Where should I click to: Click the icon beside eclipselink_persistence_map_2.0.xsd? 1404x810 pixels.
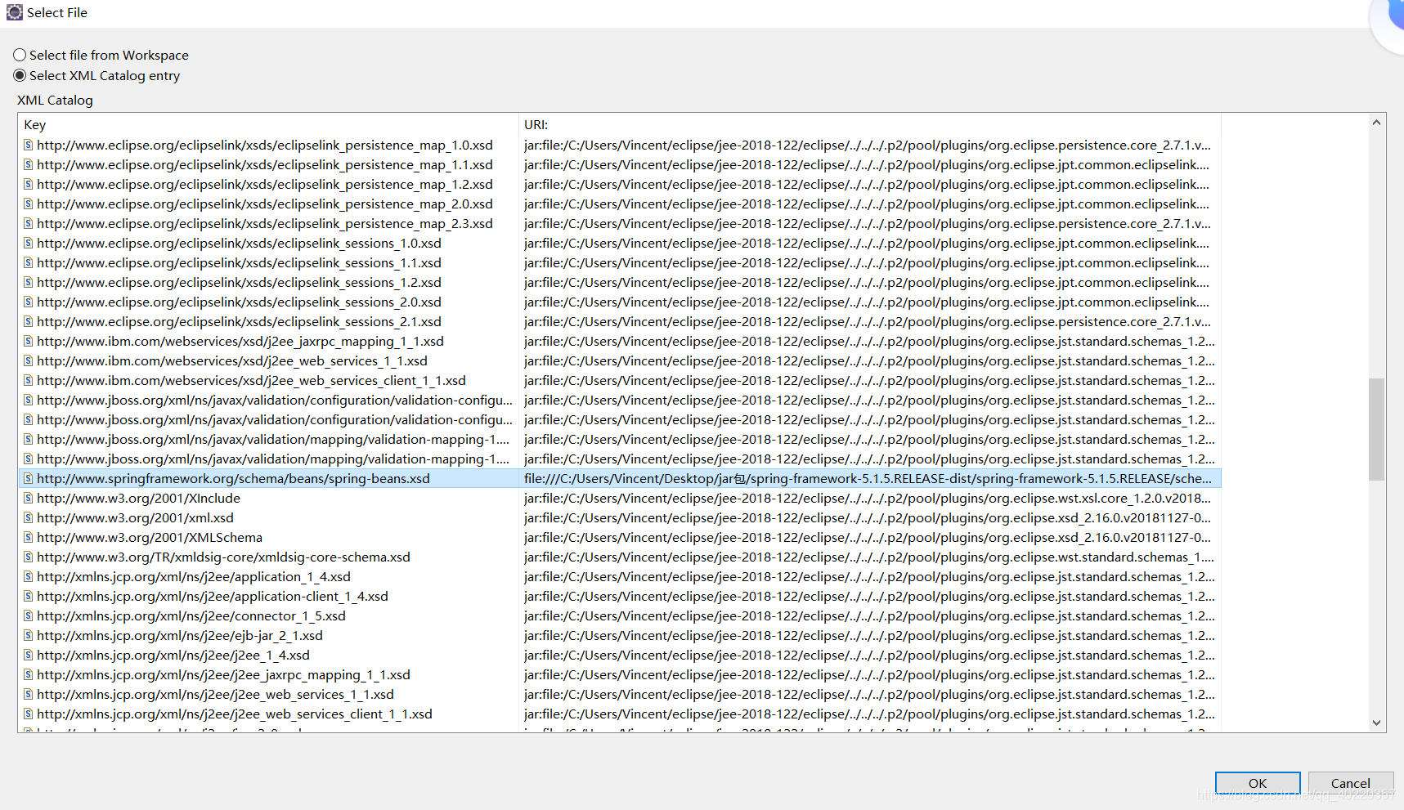click(29, 204)
